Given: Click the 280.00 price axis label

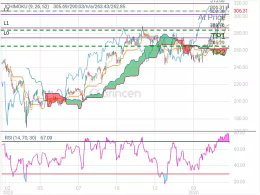Looking at the screenshot, I should click(240, 33).
